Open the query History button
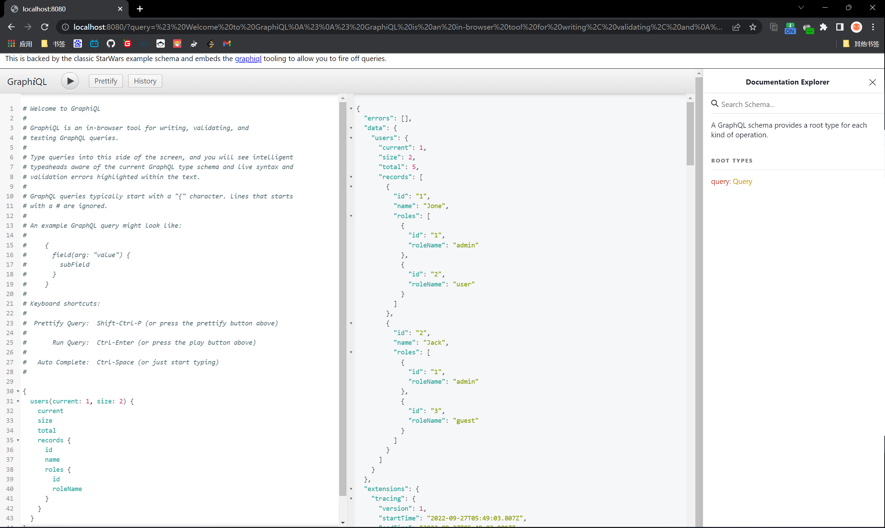Viewport: 885px width, 528px height. point(145,81)
